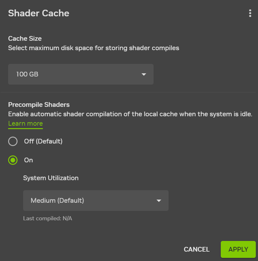Select Off (Default) for shader precompilation
The image size is (258, 261).
click(13, 141)
